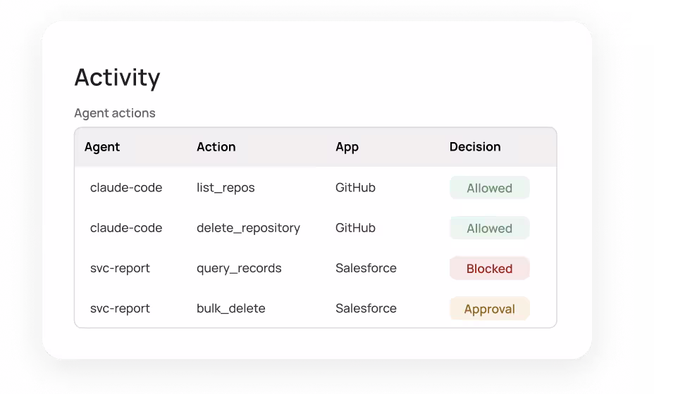678x394 pixels.
Task: Click GitHub app in list_repos row
Action: point(355,188)
